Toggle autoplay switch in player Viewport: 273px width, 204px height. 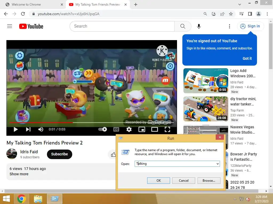pos(103,129)
